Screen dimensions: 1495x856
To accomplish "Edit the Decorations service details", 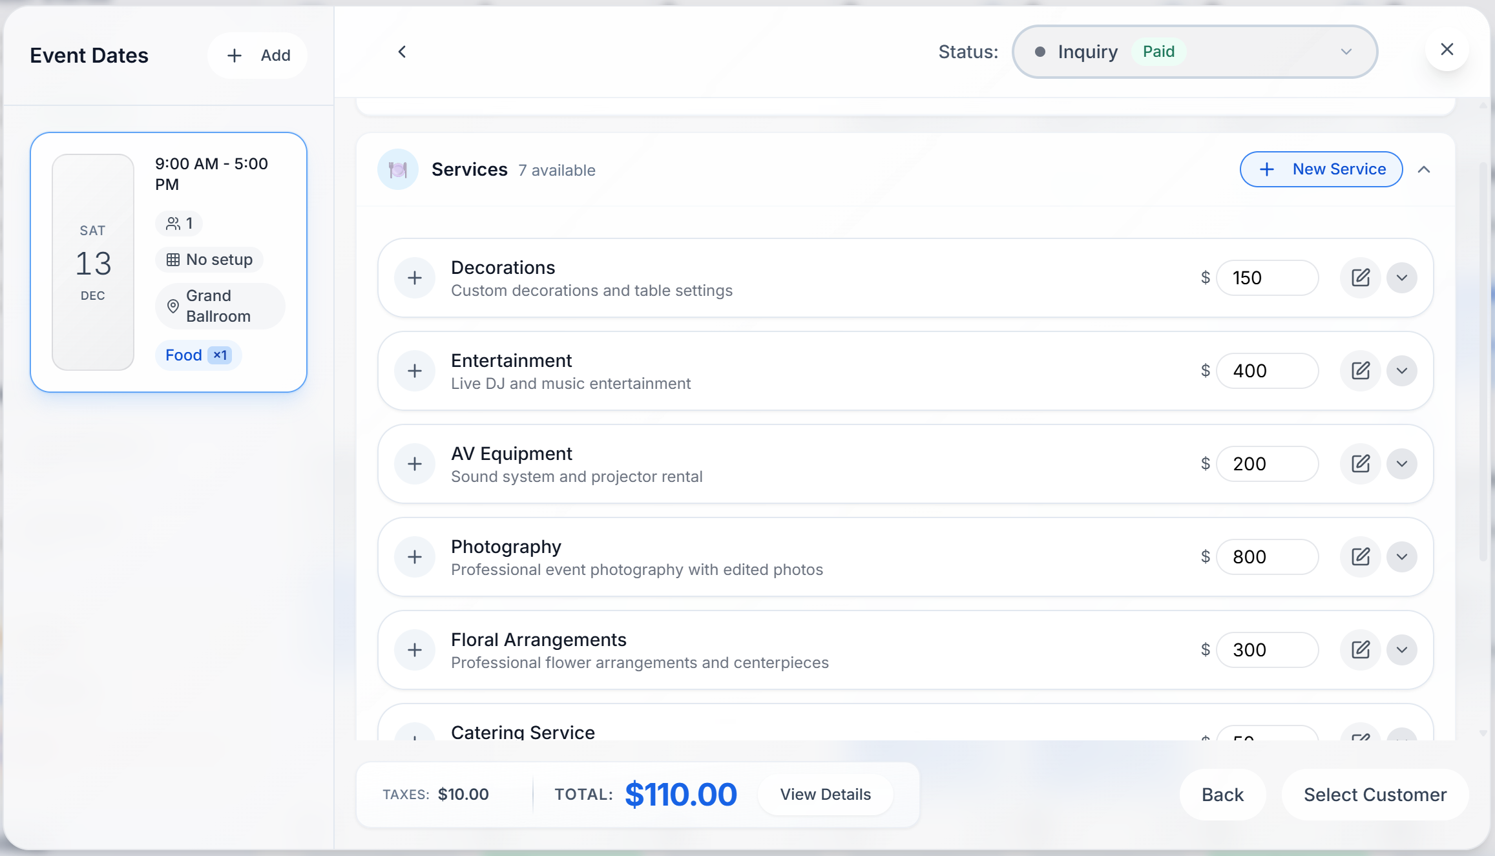I will pos(1360,278).
